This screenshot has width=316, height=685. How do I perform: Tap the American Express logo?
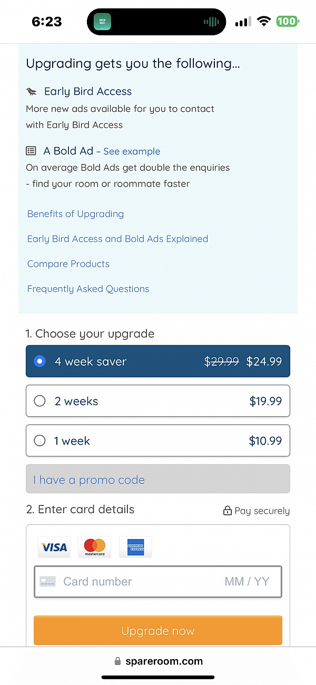tap(135, 547)
